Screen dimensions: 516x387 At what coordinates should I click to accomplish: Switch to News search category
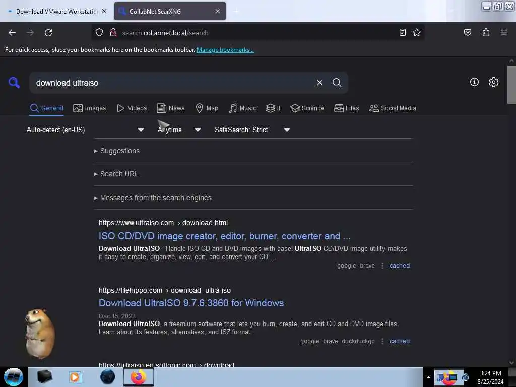[170, 108]
